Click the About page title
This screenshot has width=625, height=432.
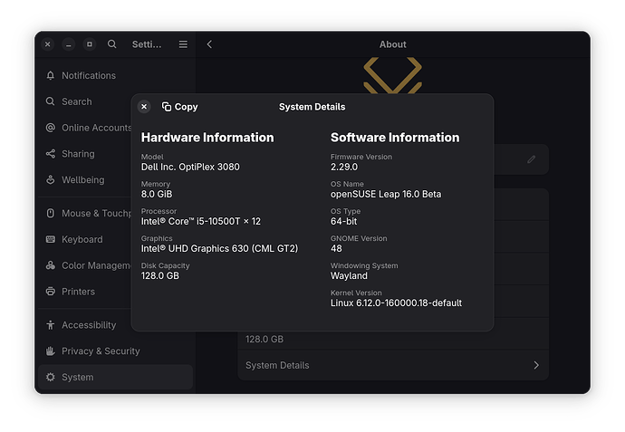(x=392, y=44)
